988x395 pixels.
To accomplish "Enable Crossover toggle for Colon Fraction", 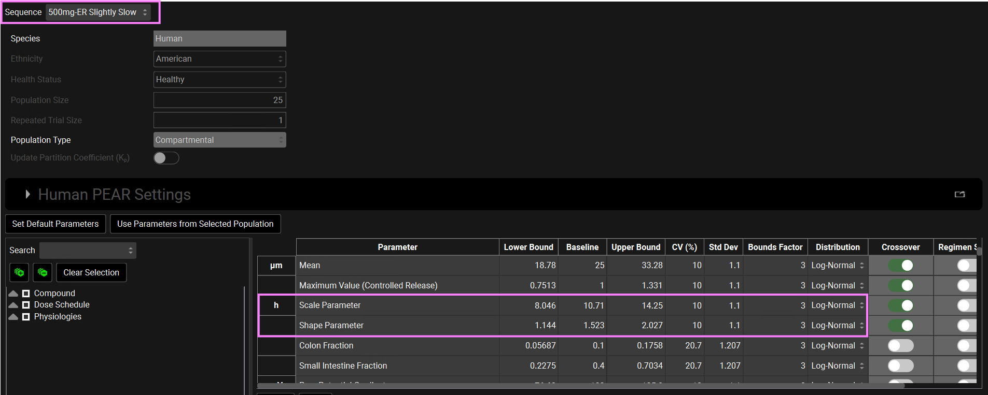I will (900, 345).
